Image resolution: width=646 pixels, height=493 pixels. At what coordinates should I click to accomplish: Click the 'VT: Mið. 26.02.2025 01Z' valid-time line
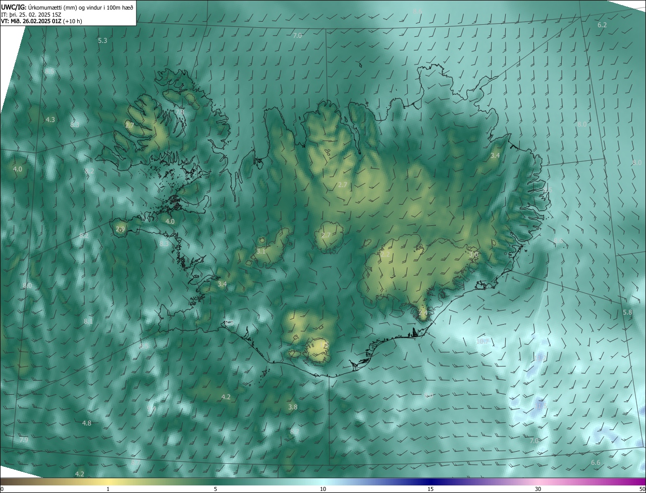pos(31,21)
